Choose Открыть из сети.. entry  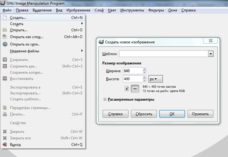(x=43, y=44)
